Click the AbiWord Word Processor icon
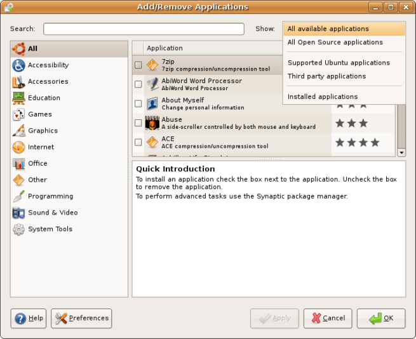The image size is (416, 339). [152, 84]
